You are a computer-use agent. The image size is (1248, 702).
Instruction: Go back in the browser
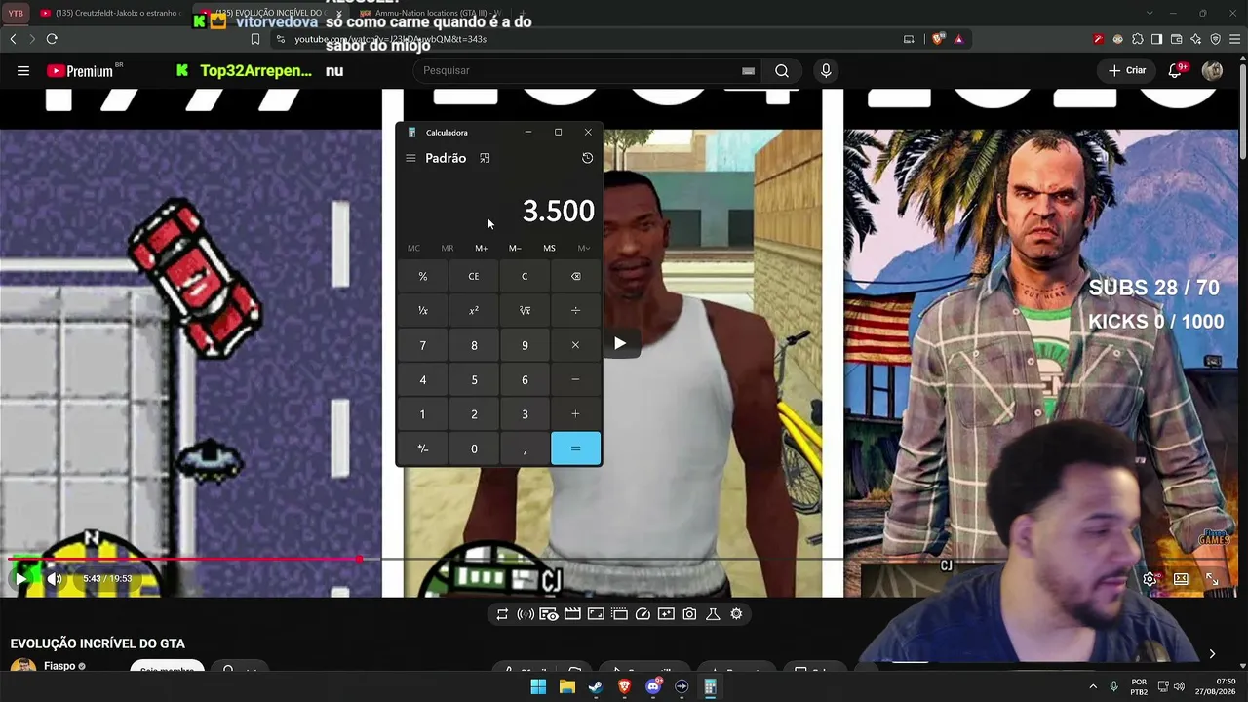click(x=13, y=39)
